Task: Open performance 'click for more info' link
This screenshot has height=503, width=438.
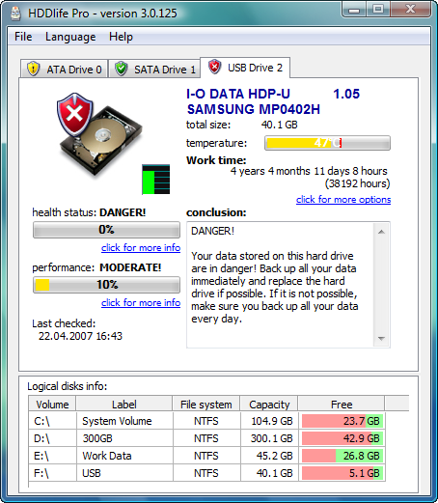Action: 141,303
